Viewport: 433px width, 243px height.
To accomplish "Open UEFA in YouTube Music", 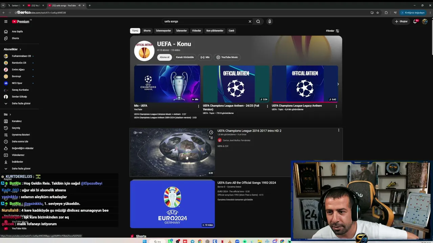I will pos(227,57).
